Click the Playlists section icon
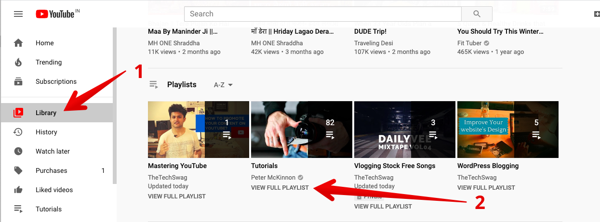 154,85
